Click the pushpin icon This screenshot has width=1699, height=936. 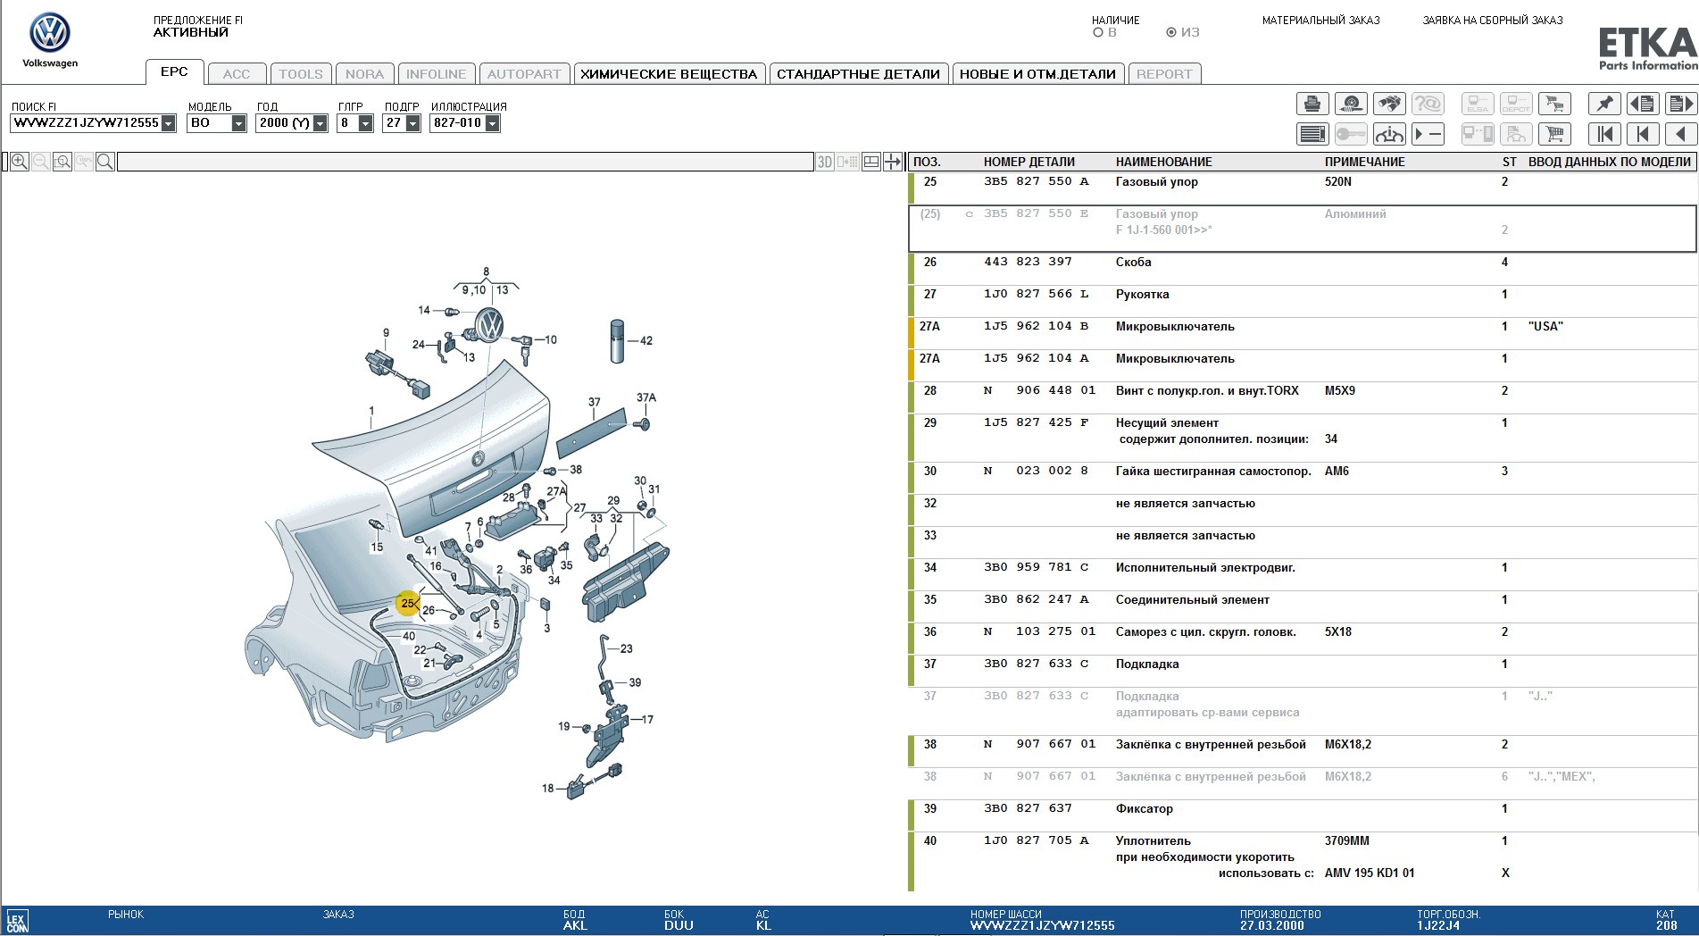tap(1604, 104)
